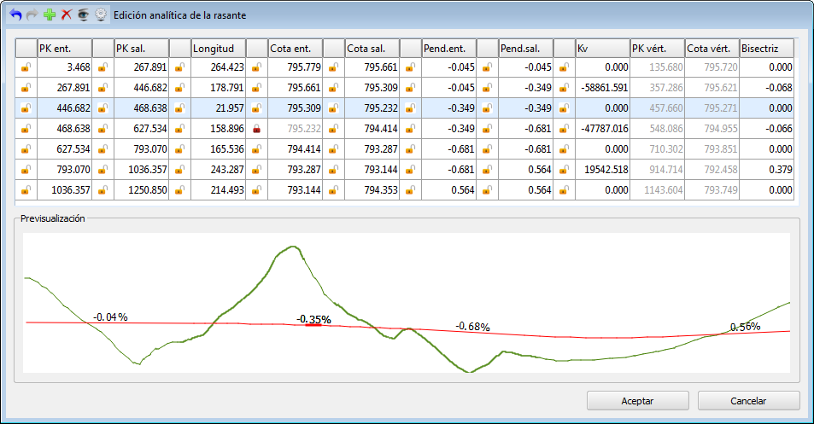Add a new segment with green plus

coord(50,15)
